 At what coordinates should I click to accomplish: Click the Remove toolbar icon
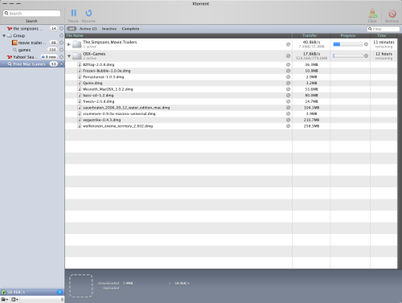tap(392, 14)
